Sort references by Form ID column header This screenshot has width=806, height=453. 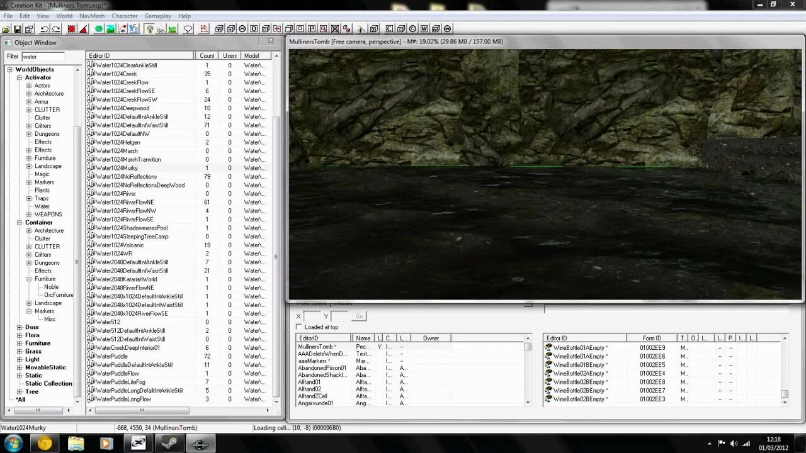(652, 338)
